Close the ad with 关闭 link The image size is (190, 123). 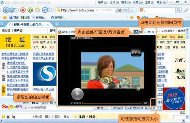(182, 112)
